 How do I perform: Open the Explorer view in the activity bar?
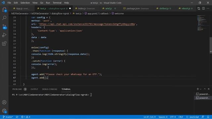(4, 10)
